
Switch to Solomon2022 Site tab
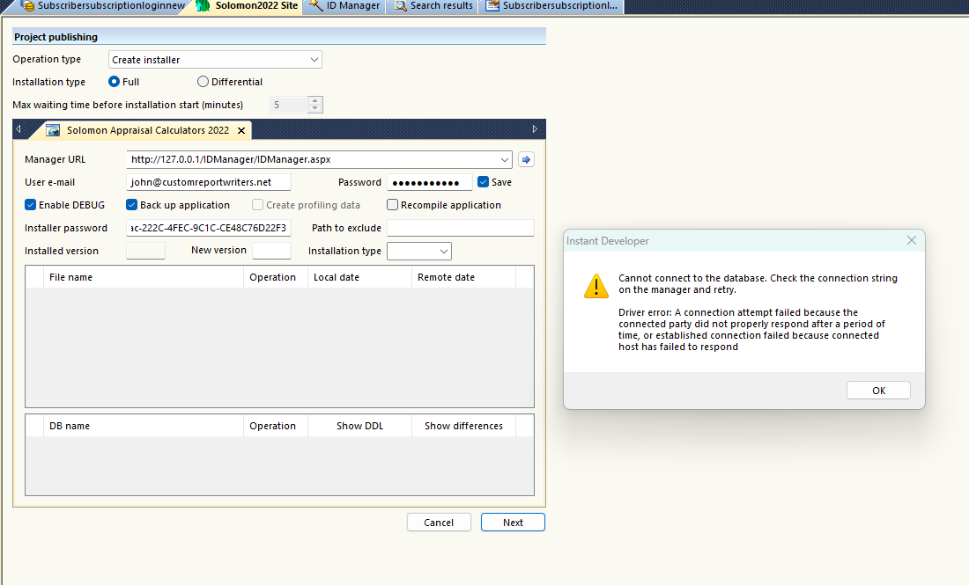(248, 5)
